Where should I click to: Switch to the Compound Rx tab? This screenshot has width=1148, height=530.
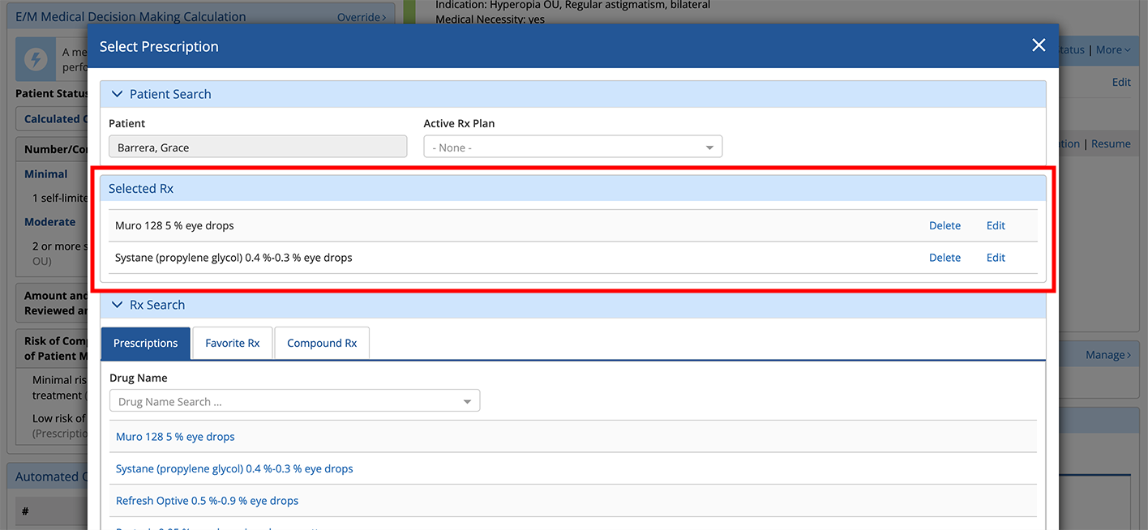(322, 343)
